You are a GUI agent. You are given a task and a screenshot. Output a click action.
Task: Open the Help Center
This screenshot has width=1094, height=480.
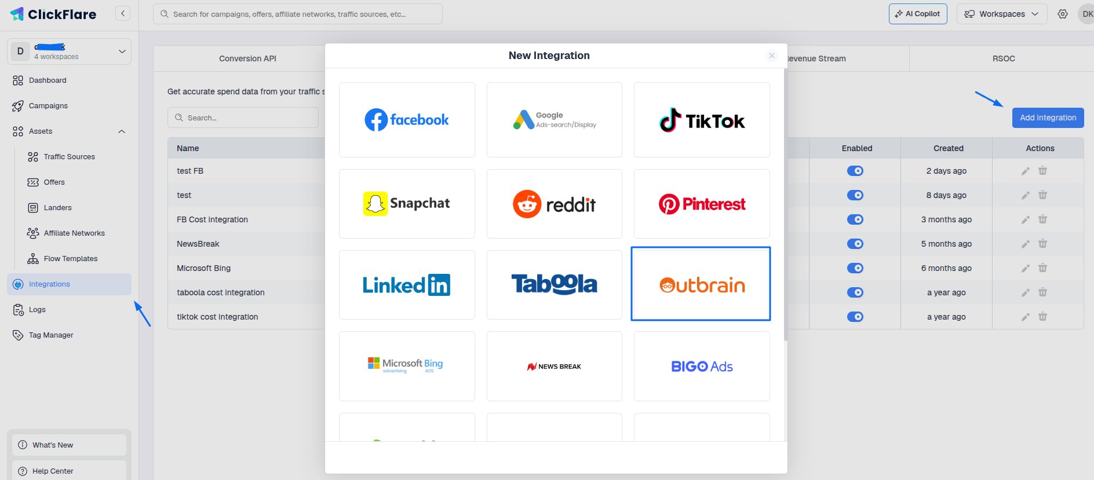pos(69,470)
